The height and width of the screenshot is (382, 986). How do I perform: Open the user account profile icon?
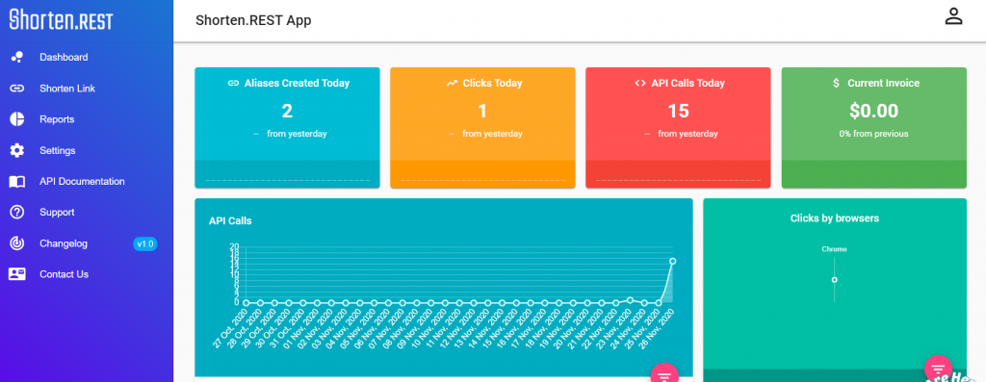click(x=954, y=16)
